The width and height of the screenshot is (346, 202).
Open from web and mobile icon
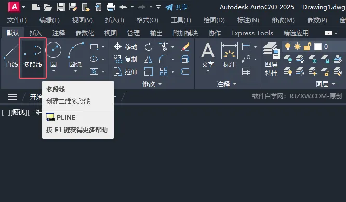[86, 7]
